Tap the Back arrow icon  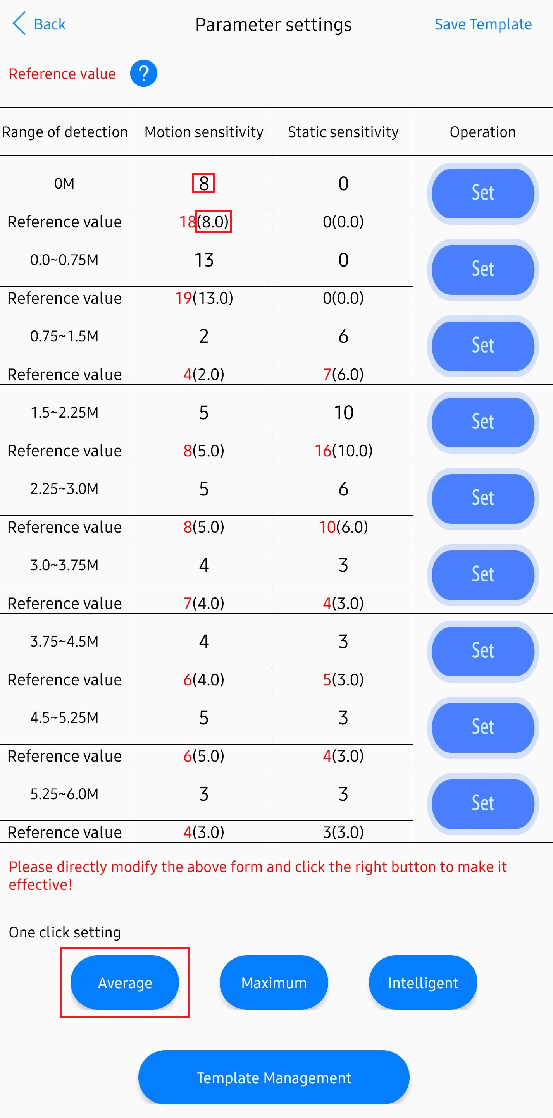[19, 23]
